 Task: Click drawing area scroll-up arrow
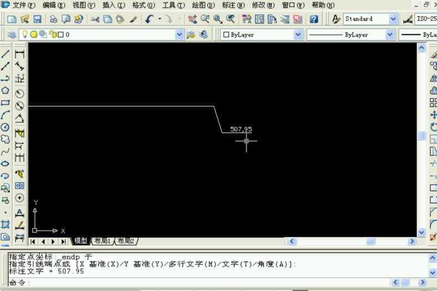click(421, 48)
